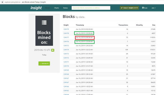Open block 534179

[x=66, y=29]
